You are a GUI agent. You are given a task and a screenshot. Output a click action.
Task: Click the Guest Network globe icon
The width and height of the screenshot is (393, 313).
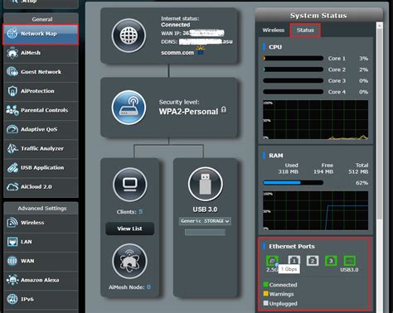[12, 72]
